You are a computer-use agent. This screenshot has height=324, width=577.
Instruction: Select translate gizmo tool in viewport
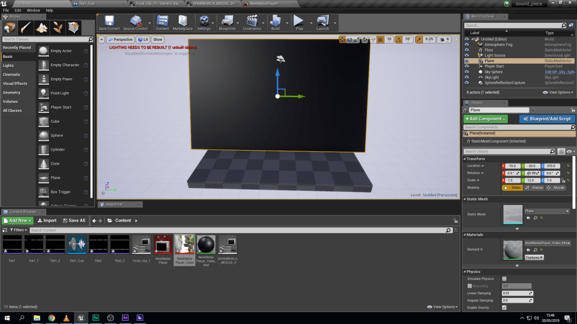342,39
